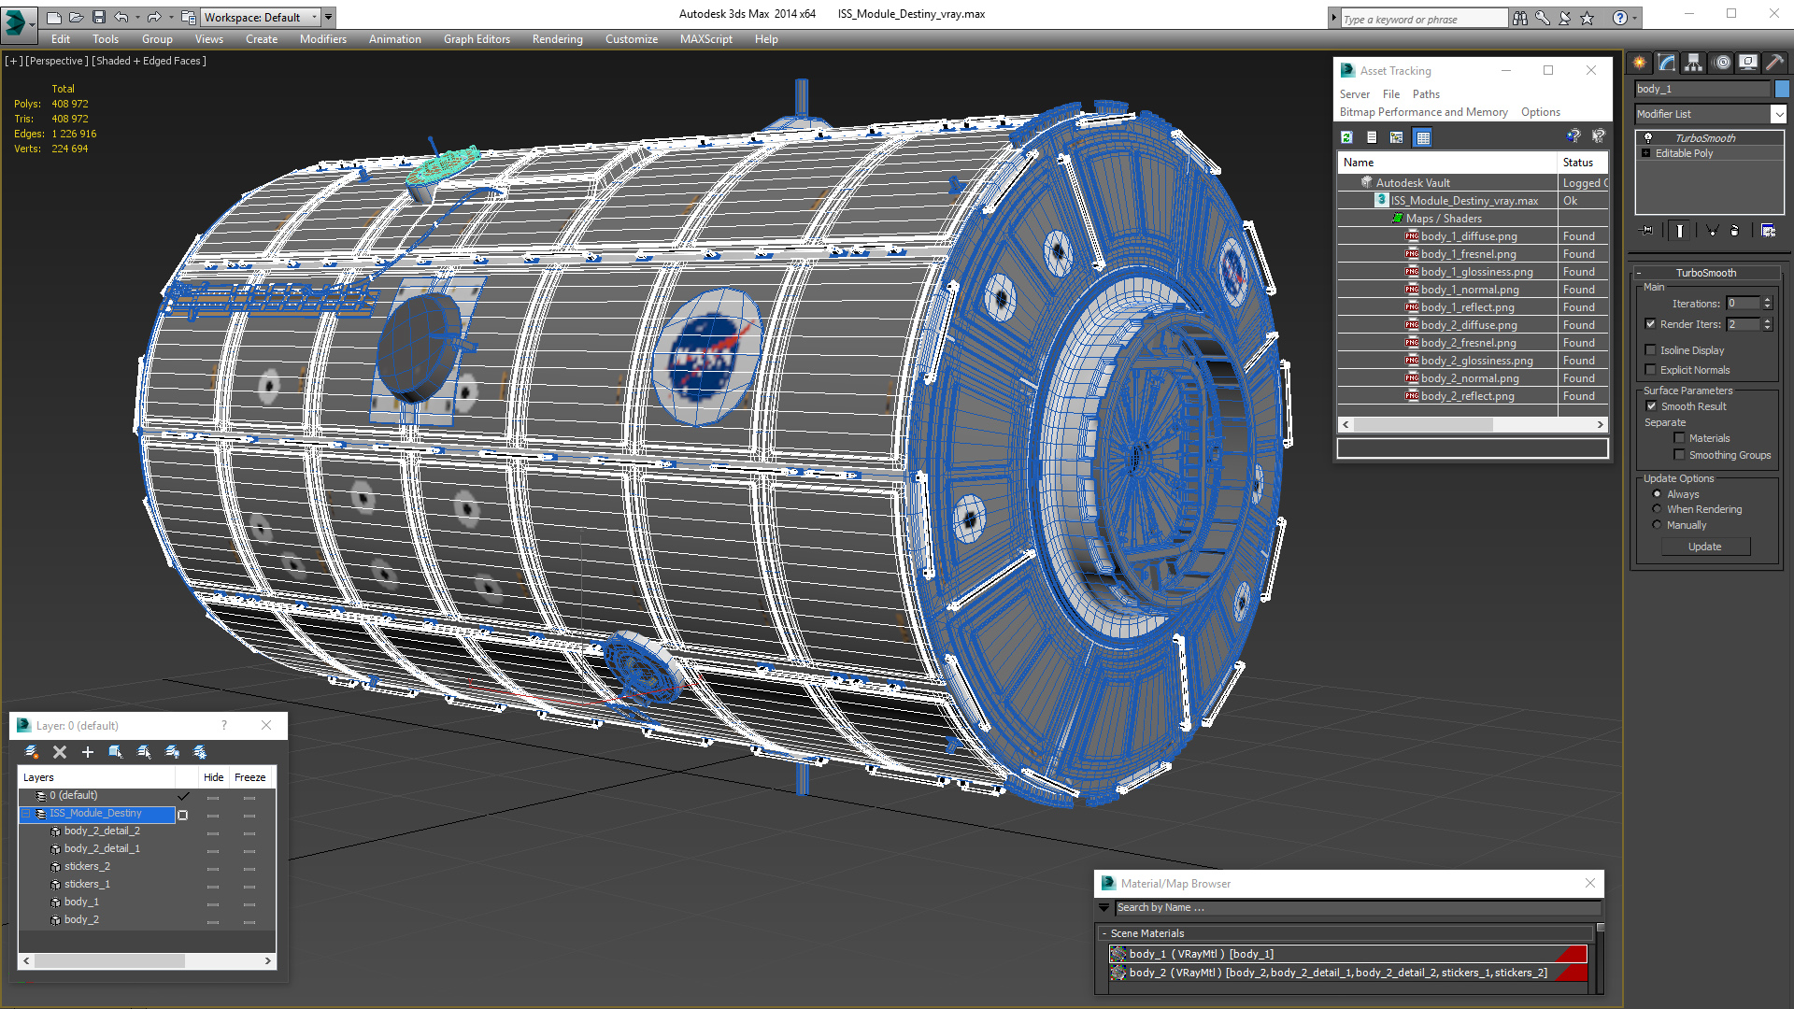Select the Always update radio button
Image resolution: width=1794 pixels, height=1009 pixels.
click(x=1657, y=494)
